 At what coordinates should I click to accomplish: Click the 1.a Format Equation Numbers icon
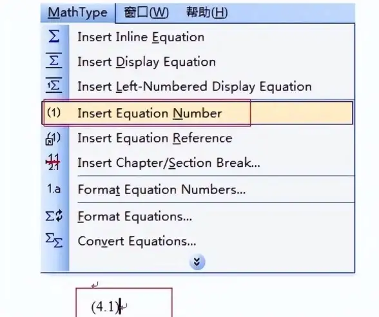tap(53, 189)
